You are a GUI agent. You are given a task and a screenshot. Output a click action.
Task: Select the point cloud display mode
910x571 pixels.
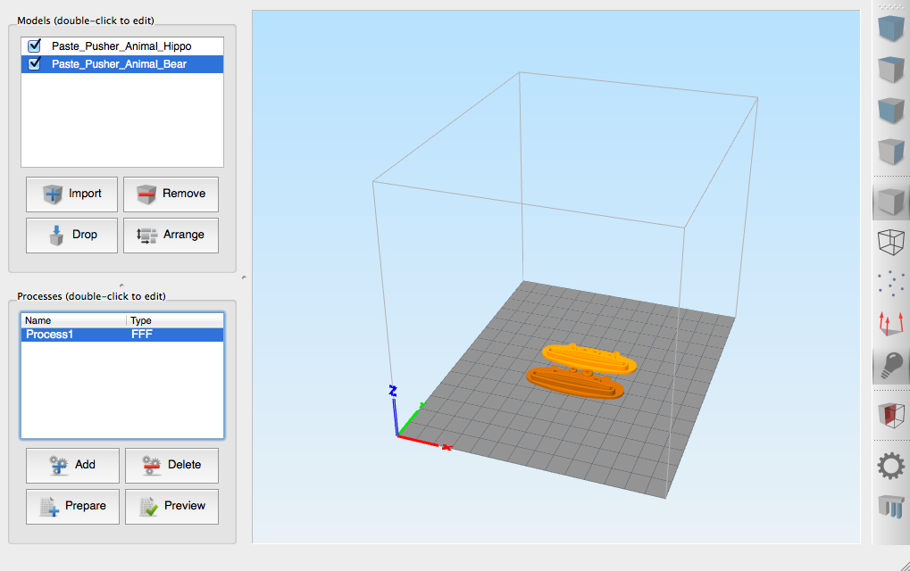(x=890, y=282)
